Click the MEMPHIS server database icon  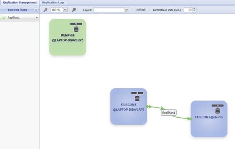(x=76, y=27)
